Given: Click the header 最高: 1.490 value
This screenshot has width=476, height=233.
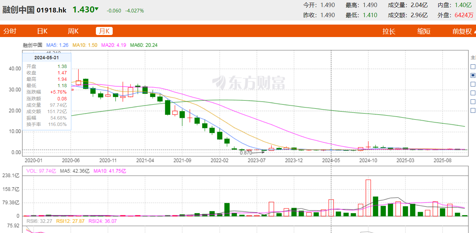Looking at the screenshot, I should (361, 5).
